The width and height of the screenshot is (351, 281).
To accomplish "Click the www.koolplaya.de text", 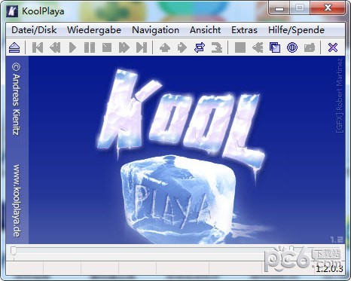I will pyautogui.click(x=16, y=200).
